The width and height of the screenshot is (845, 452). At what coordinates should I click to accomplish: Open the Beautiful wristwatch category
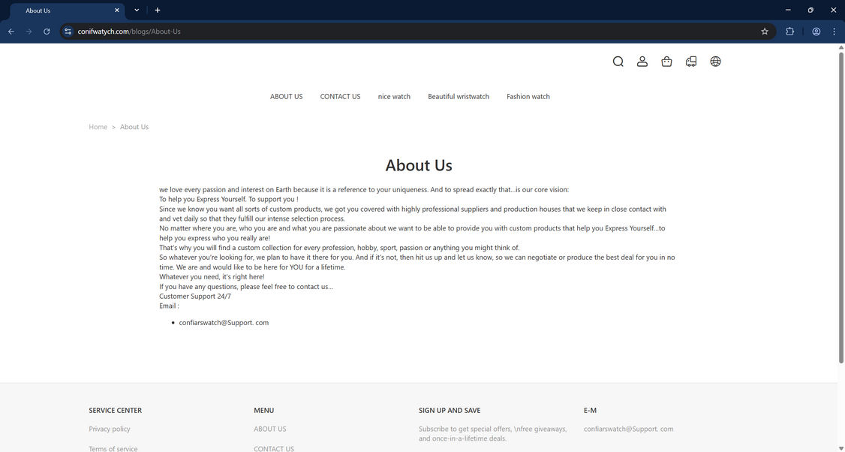point(459,97)
